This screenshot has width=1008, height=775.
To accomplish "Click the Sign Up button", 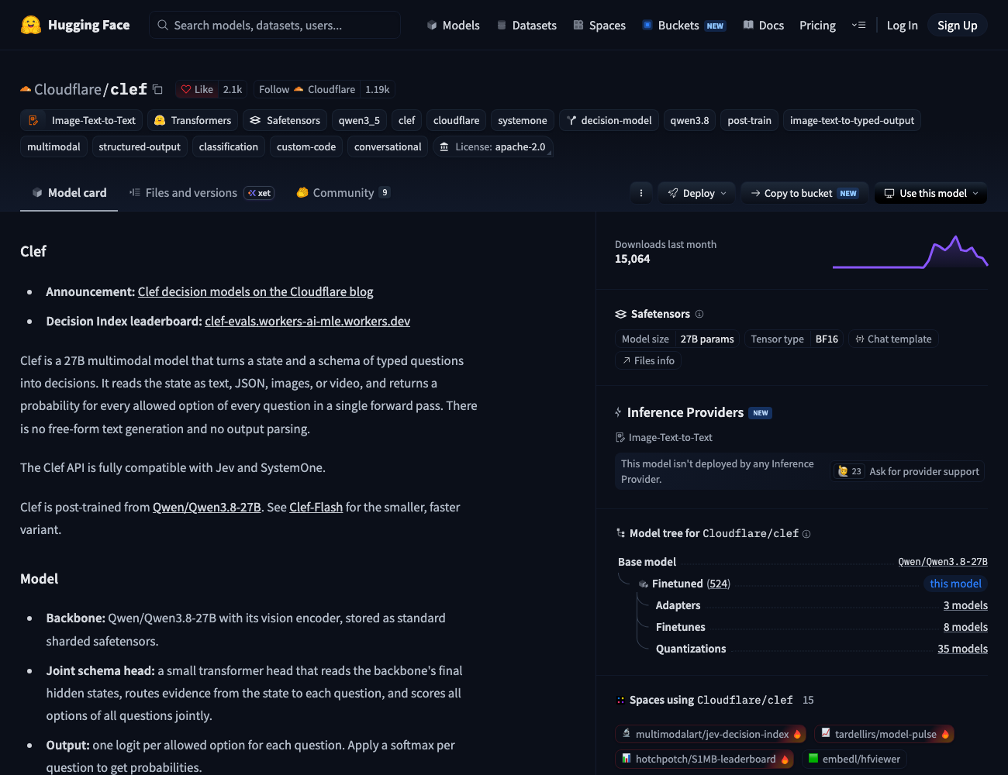I will coord(957,25).
